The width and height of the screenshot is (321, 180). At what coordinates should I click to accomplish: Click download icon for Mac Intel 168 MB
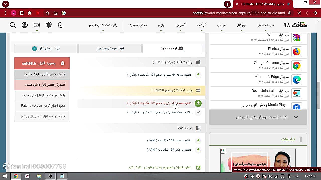[x=198, y=140]
